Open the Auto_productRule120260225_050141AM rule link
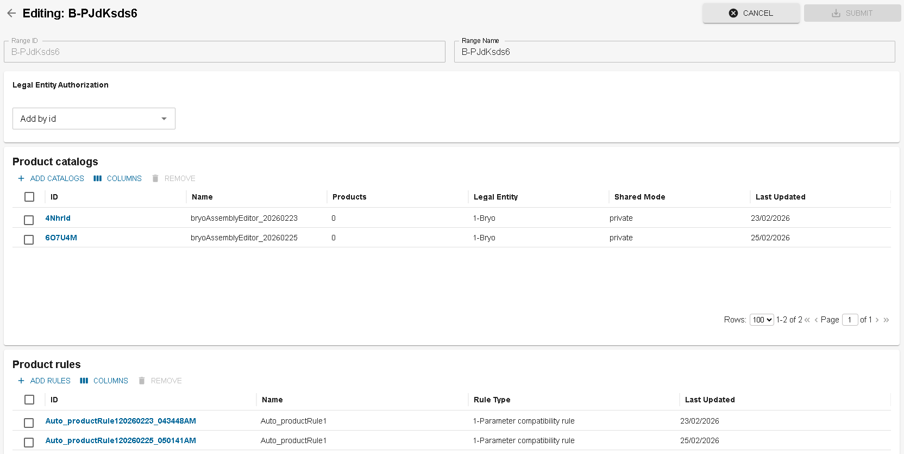Image resolution: width=904 pixels, height=454 pixels. pos(121,440)
